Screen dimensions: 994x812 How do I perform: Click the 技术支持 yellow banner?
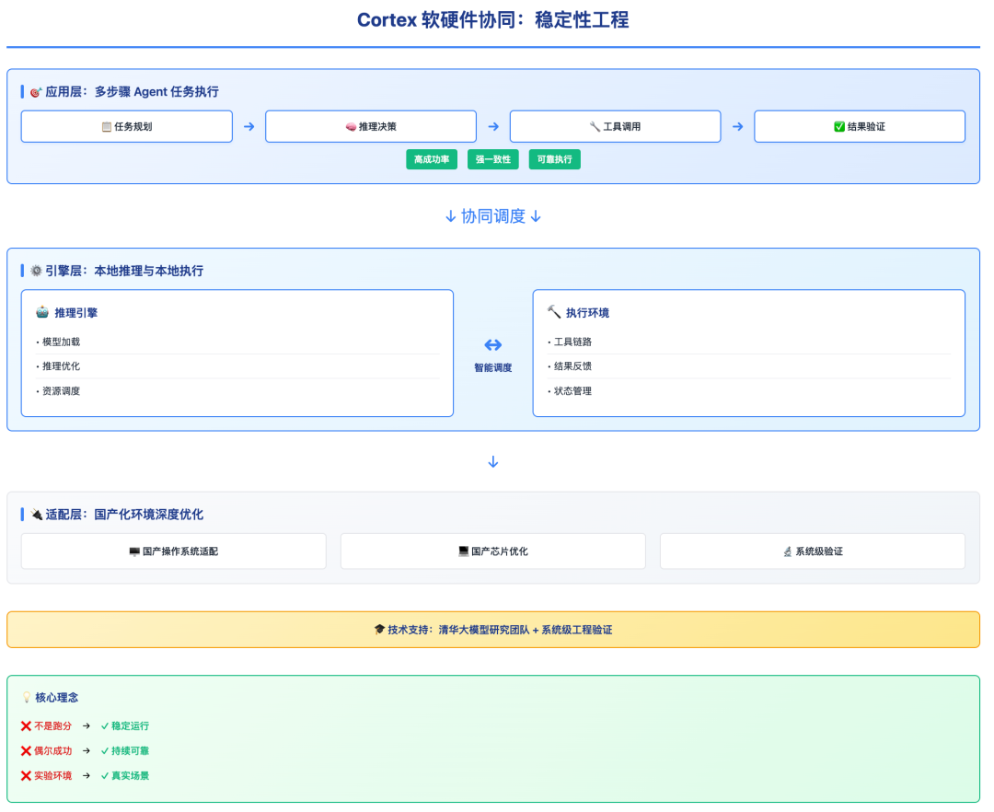coord(493,630)
